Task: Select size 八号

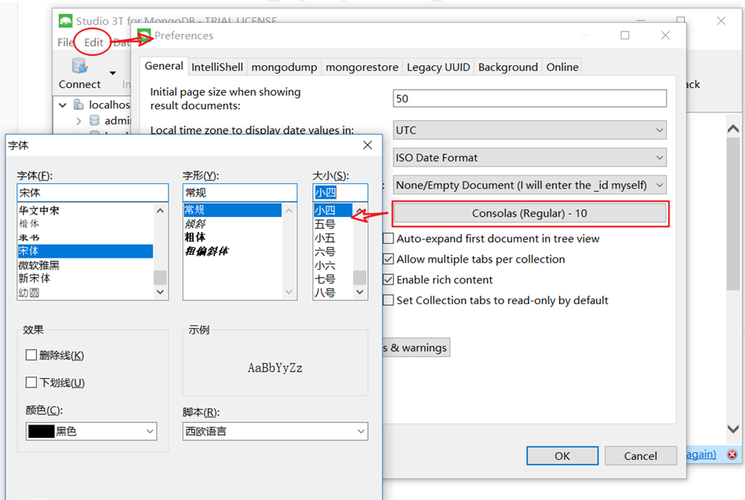Action: (x=333, y=292)
